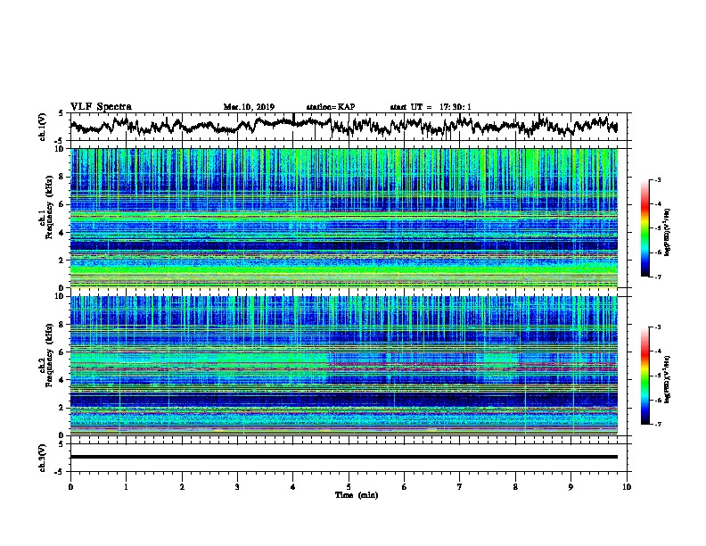Click the time axis tick label "3"
The height and width of the screenshot is (546, 706).
(237, 487)
